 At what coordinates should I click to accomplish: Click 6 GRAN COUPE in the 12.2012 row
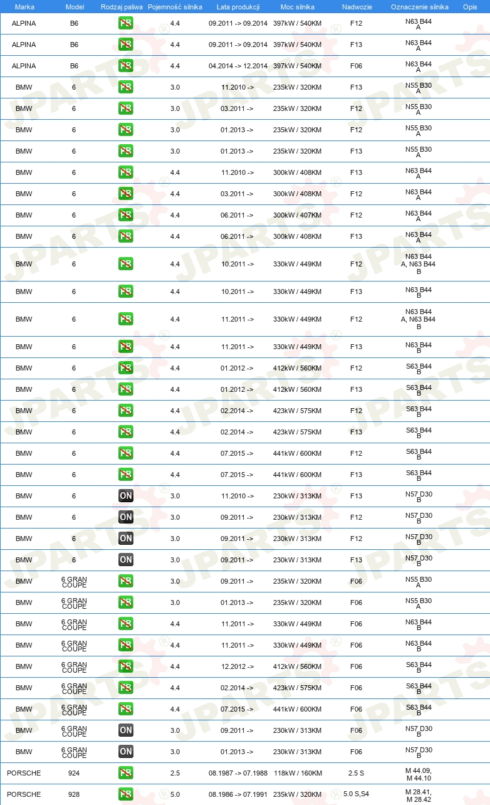coord(74,667)
